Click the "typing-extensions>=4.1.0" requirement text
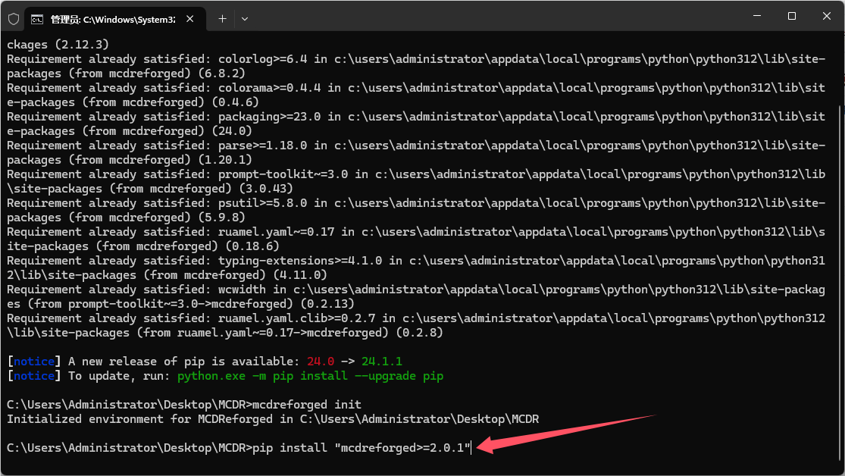 pyautogui.click(x=300, y=261)
